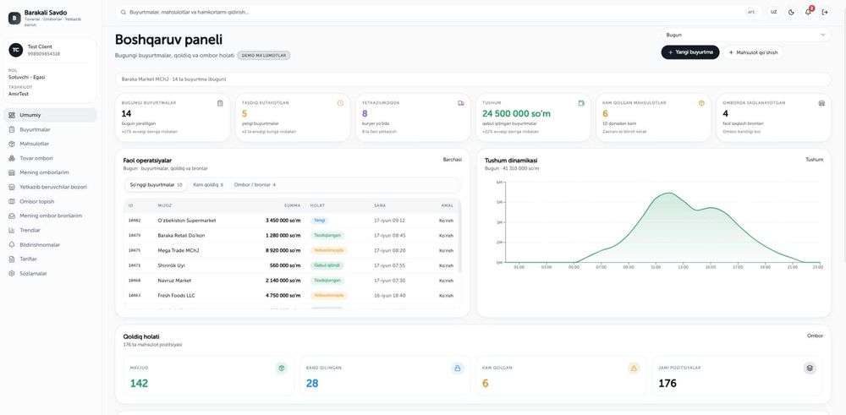The width and height of the screenshot is (846, 415).
Task: Expand the Bugun period dropdown
Action: point(745,35)
